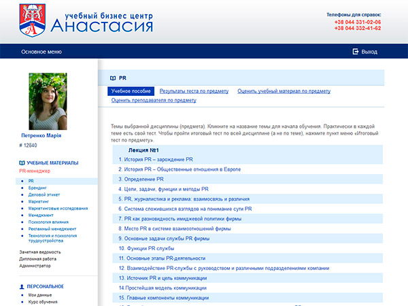
Task: Open topic История PR – зарождение PR
Action: click(156, 159)
